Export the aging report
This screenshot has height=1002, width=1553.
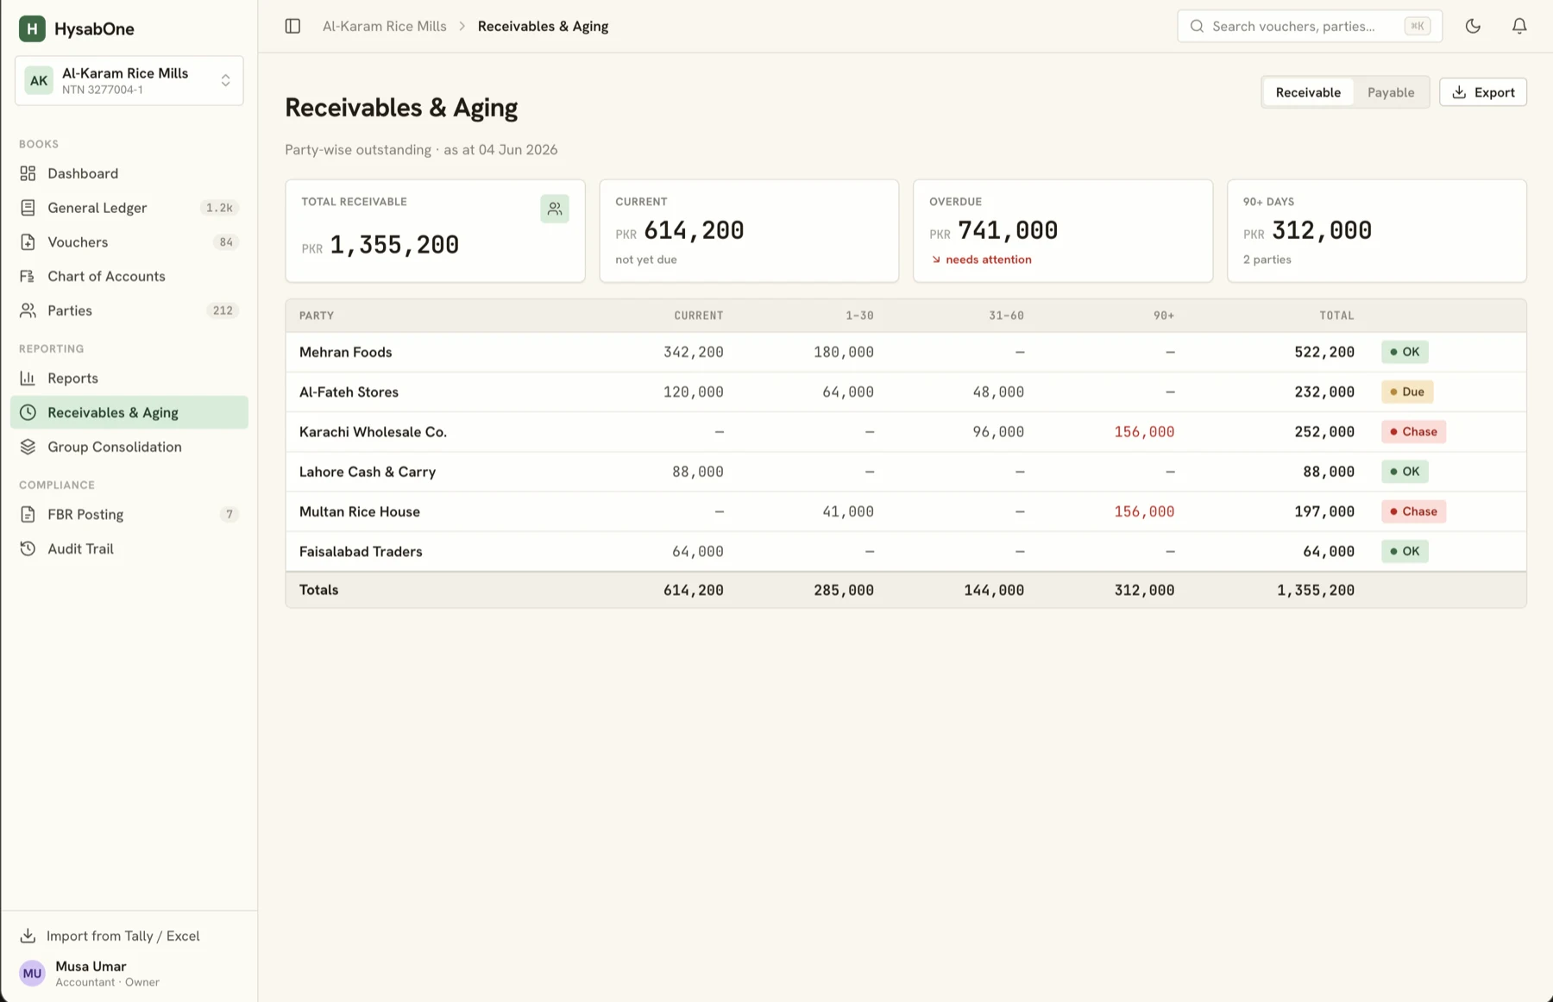pyautogui.click(x=1483, y=92)
